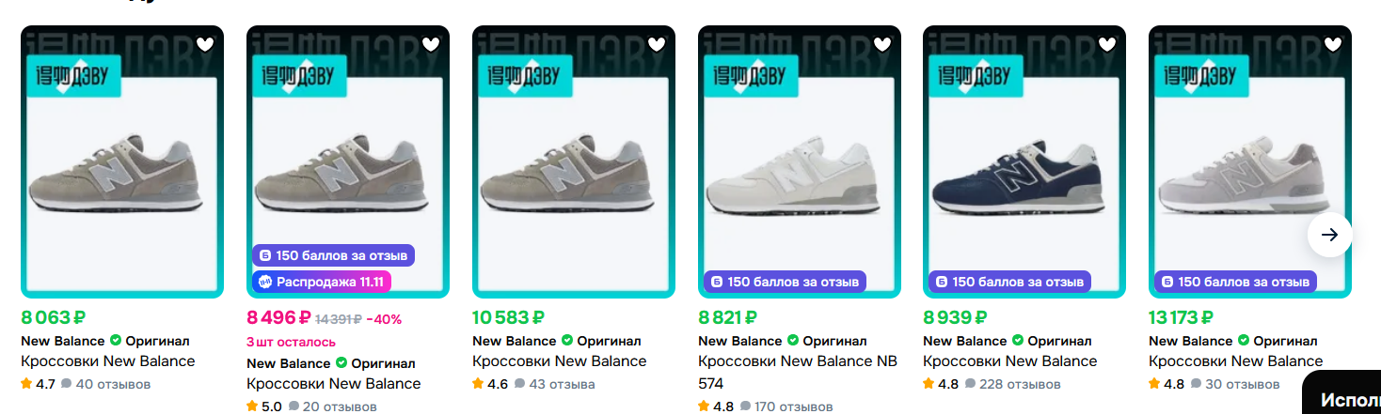
Task: Toggle heart on the 8 496 ₽ sneakers
Action: (x=431, y=44)
